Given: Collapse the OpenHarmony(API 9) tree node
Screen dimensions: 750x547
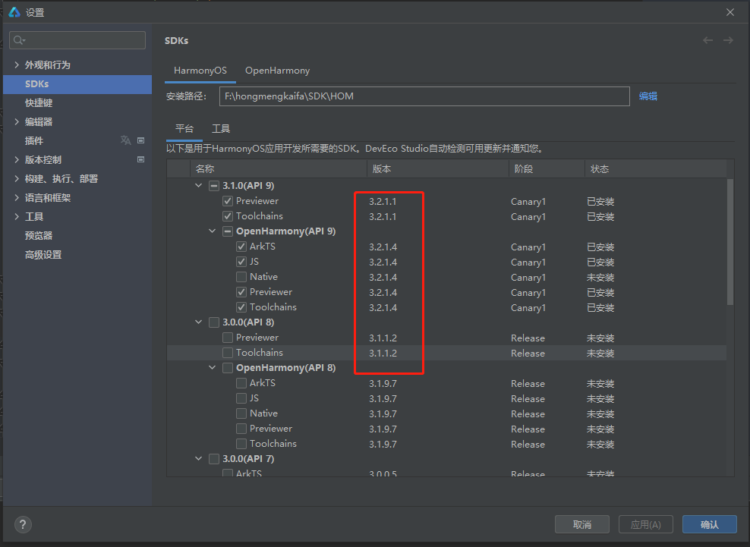Looking at the screenshot, I should (x=213, y=231).
